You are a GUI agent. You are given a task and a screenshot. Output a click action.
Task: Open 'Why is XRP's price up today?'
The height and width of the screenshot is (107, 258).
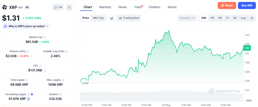pyautogui.click(x=26, y=26)
